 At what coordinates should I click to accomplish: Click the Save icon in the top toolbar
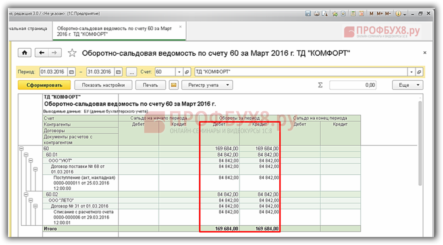click(x=308, y=13)
